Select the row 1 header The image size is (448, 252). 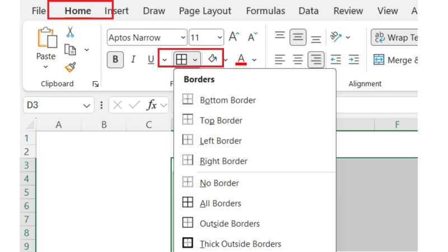click(x=27, y=138)
